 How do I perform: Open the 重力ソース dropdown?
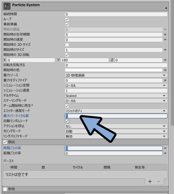coord(116,75)
